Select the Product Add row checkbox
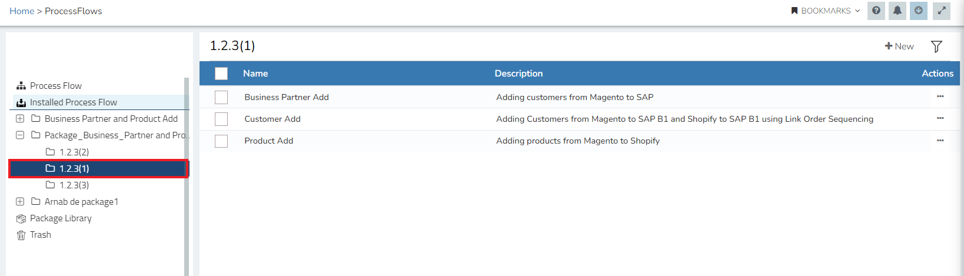 click(x=221, y=141)
